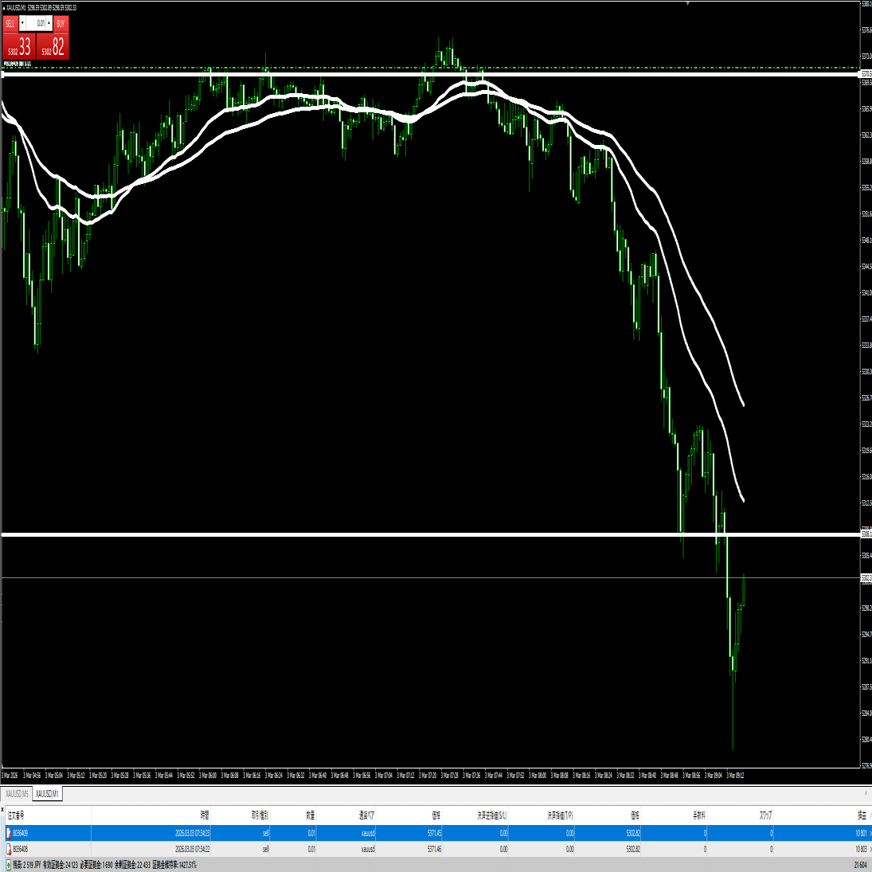Close order 8036409 using row x

870,833
